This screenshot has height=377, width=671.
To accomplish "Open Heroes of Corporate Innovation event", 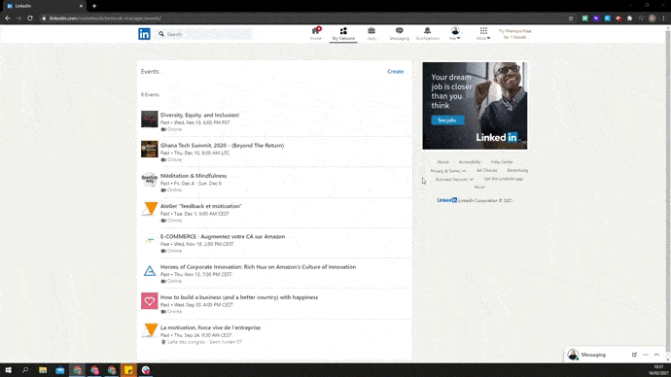I will (258, 267).
